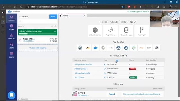Open browser tab actions menu in sidebar
The width and height of the screenshot is (180, 101).
tap(3, 12)
